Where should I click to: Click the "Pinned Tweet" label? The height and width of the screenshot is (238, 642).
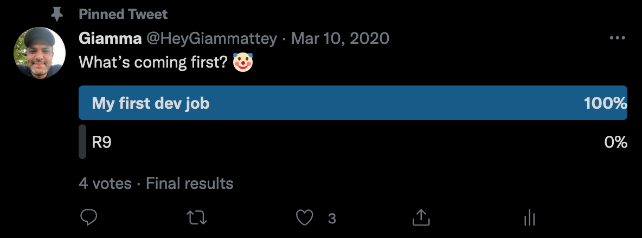pyautogui.click(x=123, y=15)
